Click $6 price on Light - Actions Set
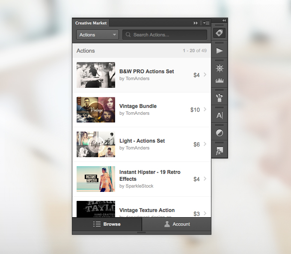The width and height of the screenshot is (291, 254). (196, 144)
